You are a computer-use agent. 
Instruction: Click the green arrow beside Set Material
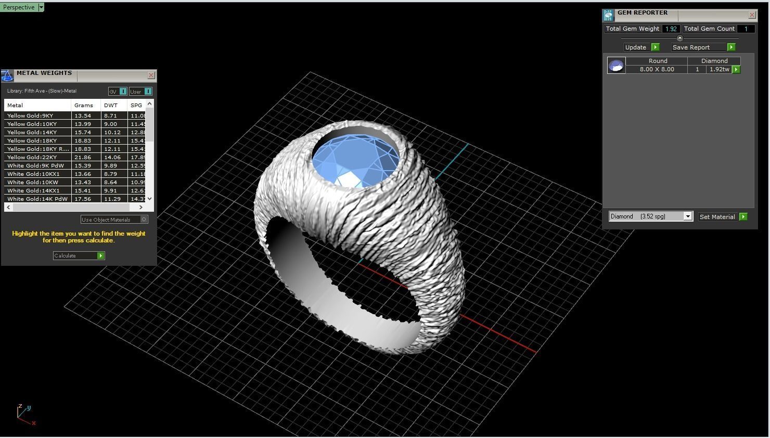coord(743,217)
